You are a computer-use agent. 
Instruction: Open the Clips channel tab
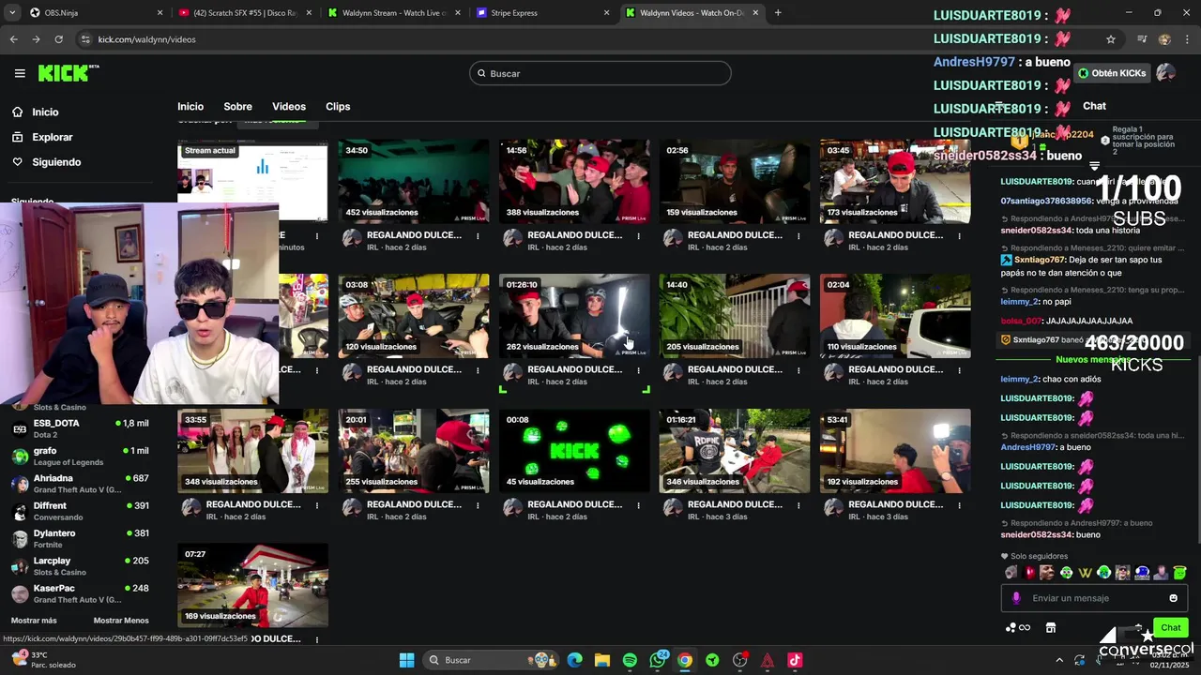(338, 107)
